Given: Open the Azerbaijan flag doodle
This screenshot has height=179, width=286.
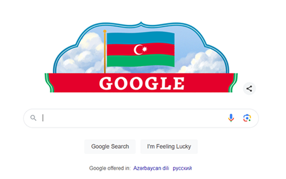Looking at the screenshot, I should click(x=141, y=57).
